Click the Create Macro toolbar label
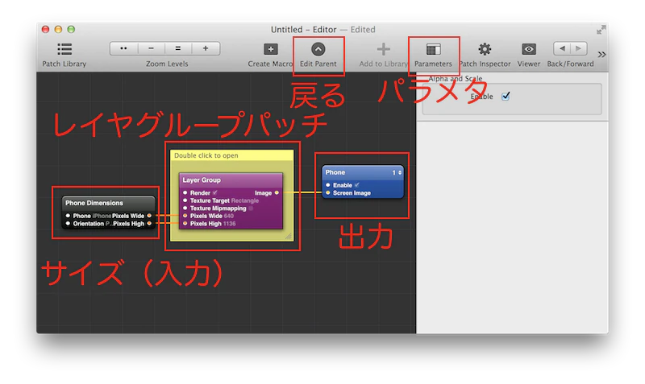 (270, 64)
